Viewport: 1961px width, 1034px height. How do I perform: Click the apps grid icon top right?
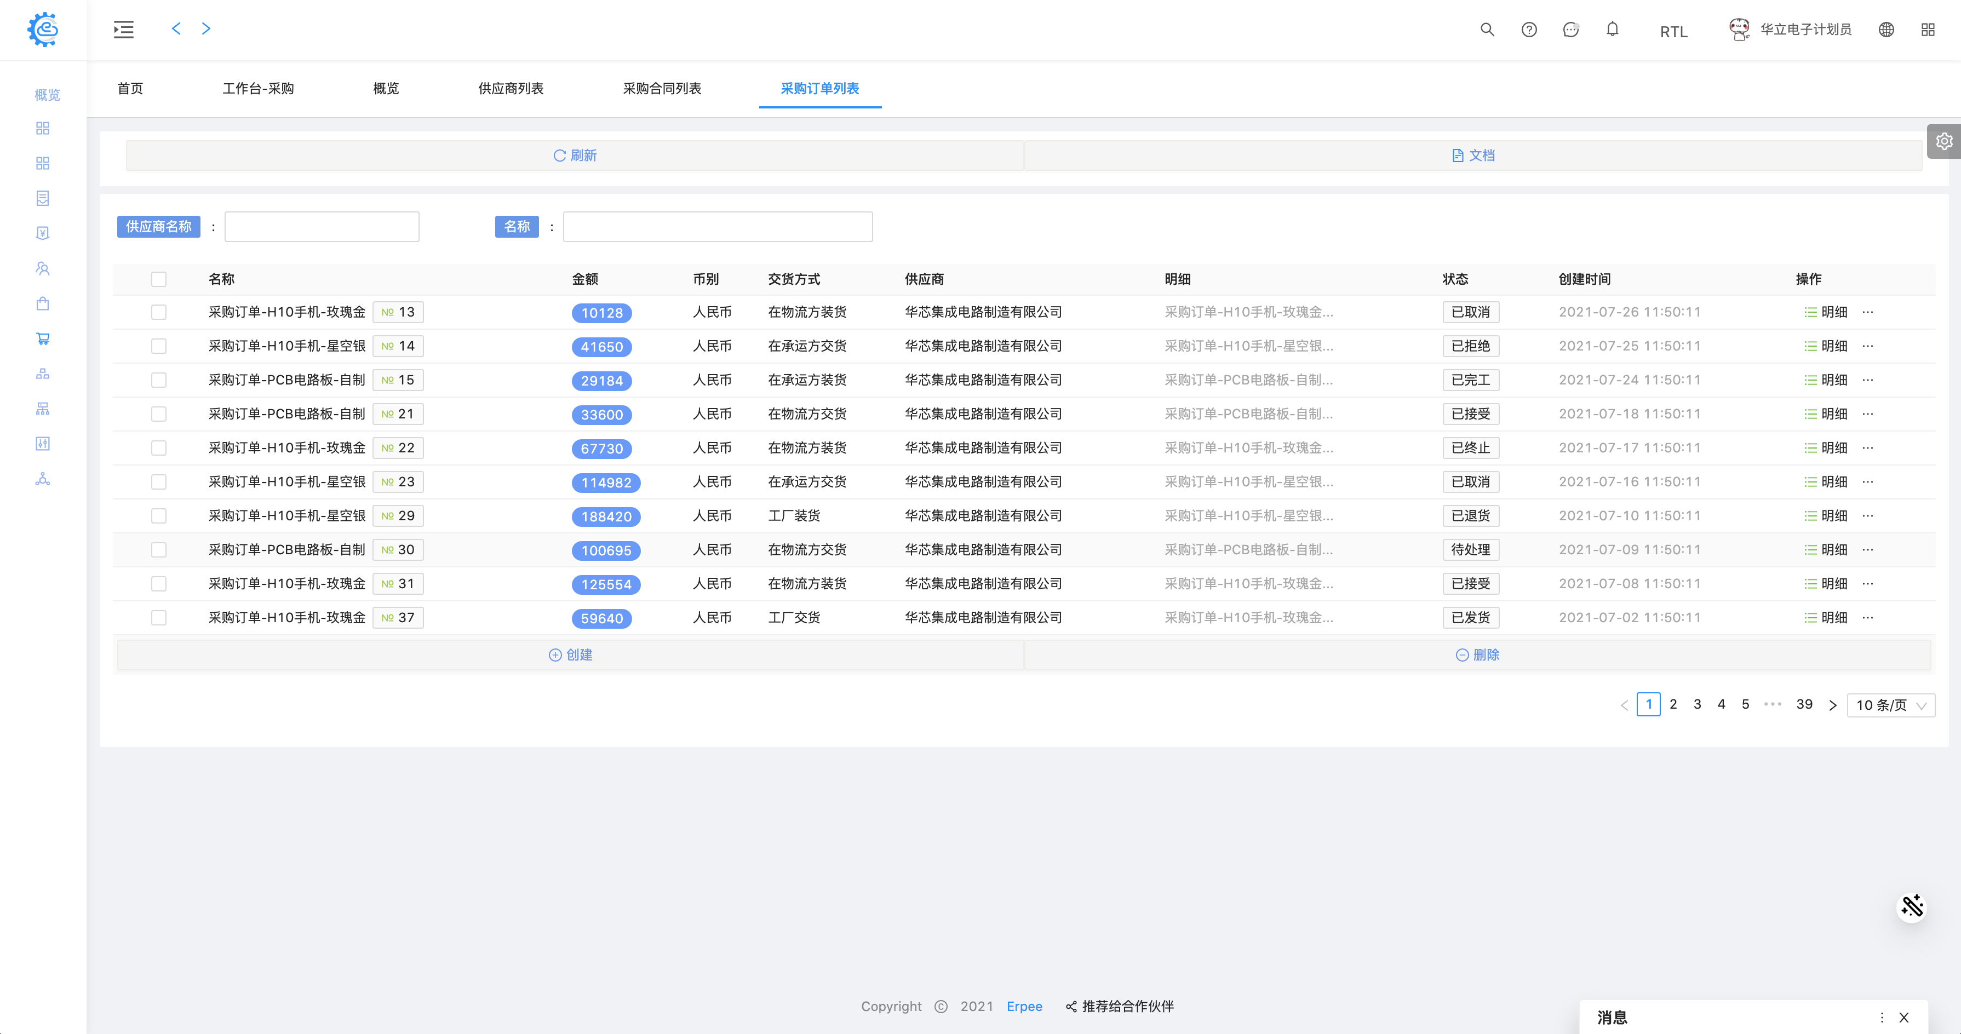coord(1928,30)
